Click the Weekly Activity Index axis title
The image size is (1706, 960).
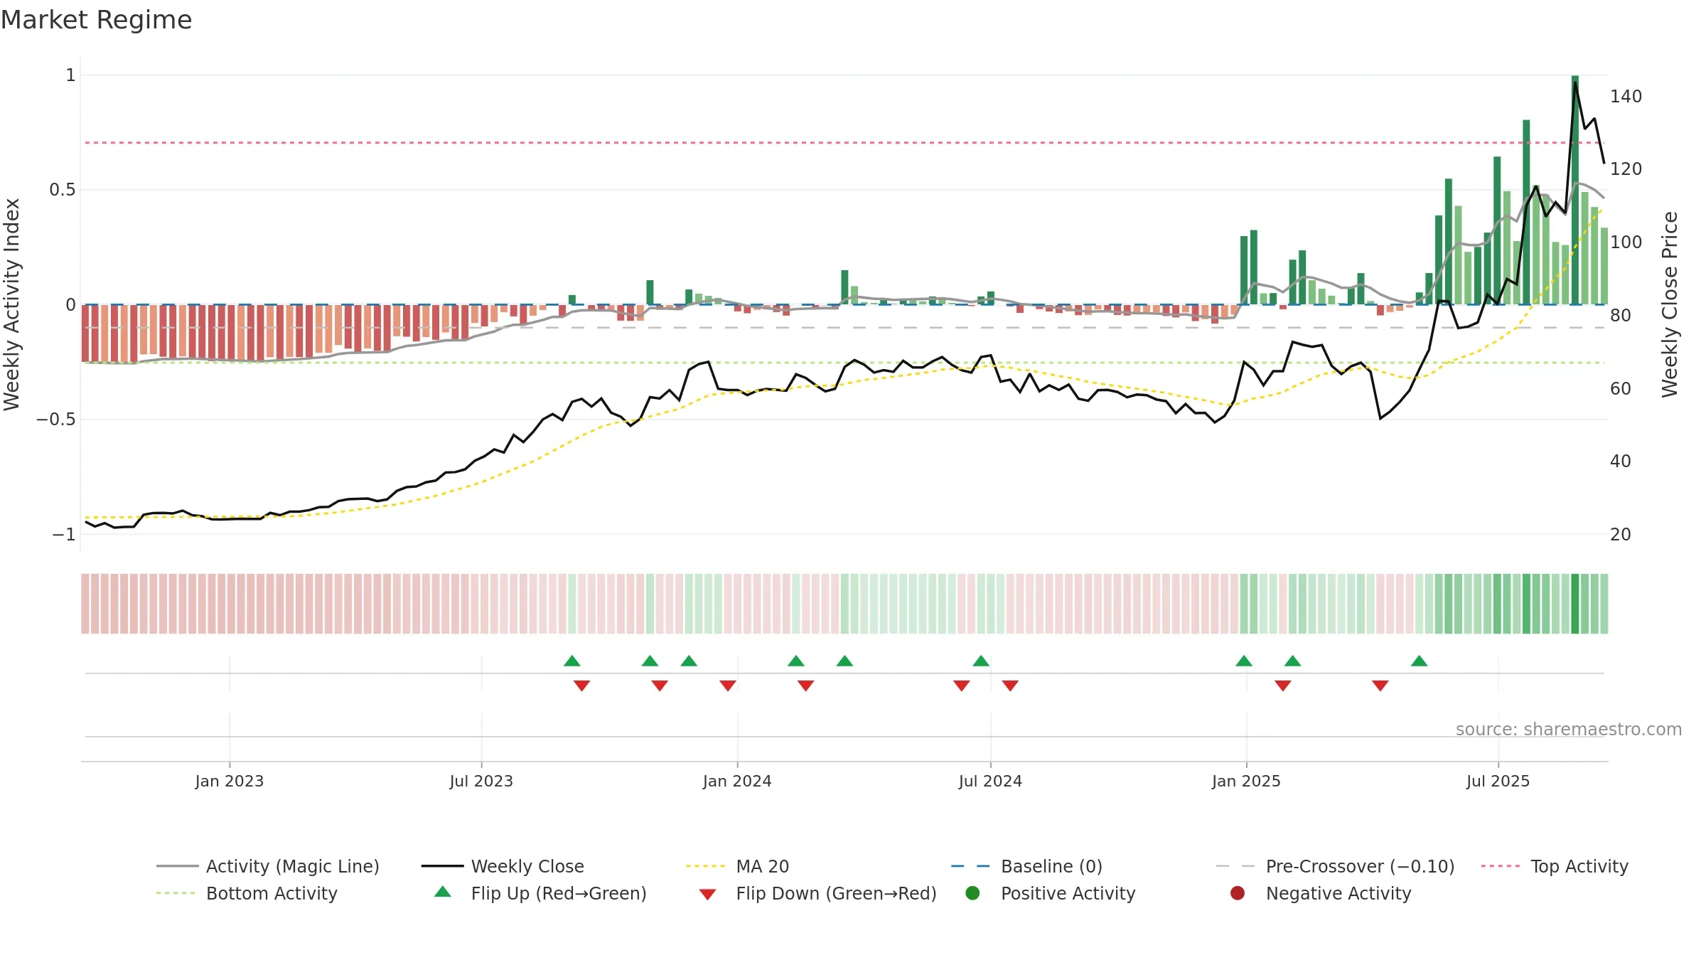12,304
